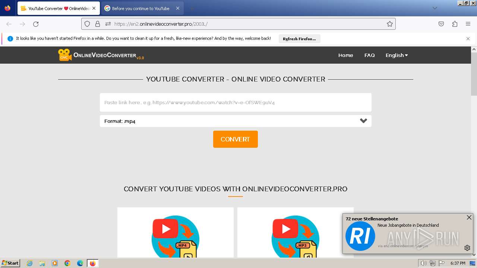
Task: Open the FAQ page link
Action: pyautogui.click(x=369, y=55)
